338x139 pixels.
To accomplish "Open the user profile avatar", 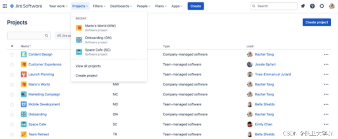I will click(x=332, y=6).
